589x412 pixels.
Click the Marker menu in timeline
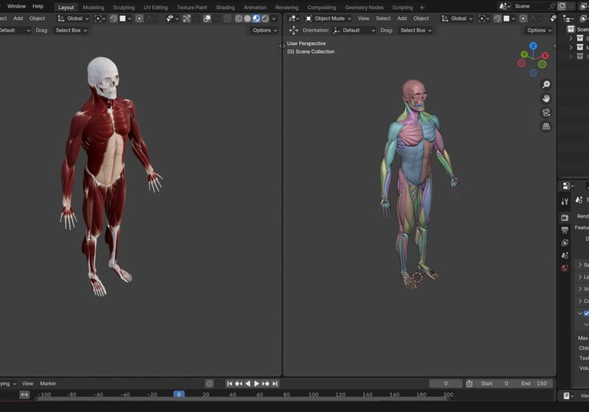point(48,384)
